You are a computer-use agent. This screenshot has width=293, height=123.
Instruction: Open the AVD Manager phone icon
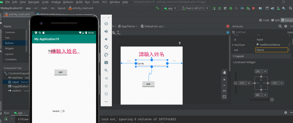(x=278, y=8)
